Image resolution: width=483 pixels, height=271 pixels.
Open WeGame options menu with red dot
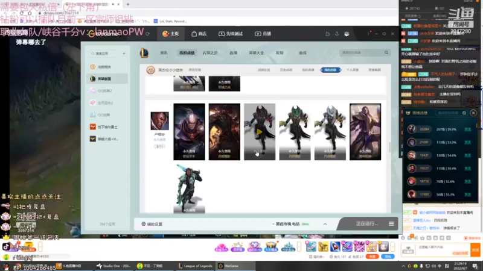pos(368,33)
